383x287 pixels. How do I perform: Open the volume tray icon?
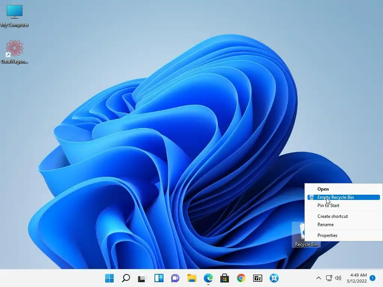point(338,278)
